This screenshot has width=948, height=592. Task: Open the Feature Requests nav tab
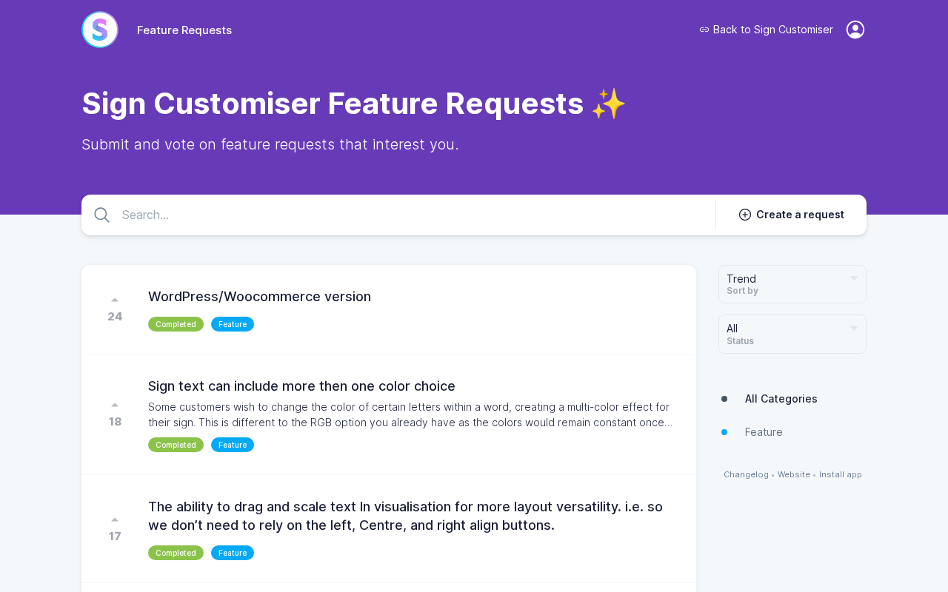[184, 30]
